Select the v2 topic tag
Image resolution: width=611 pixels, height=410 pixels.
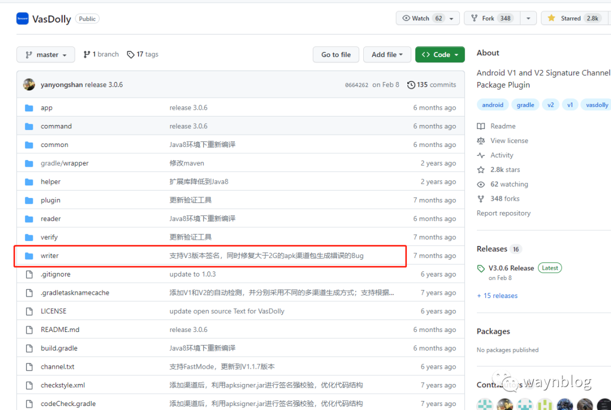pos(550,105)
